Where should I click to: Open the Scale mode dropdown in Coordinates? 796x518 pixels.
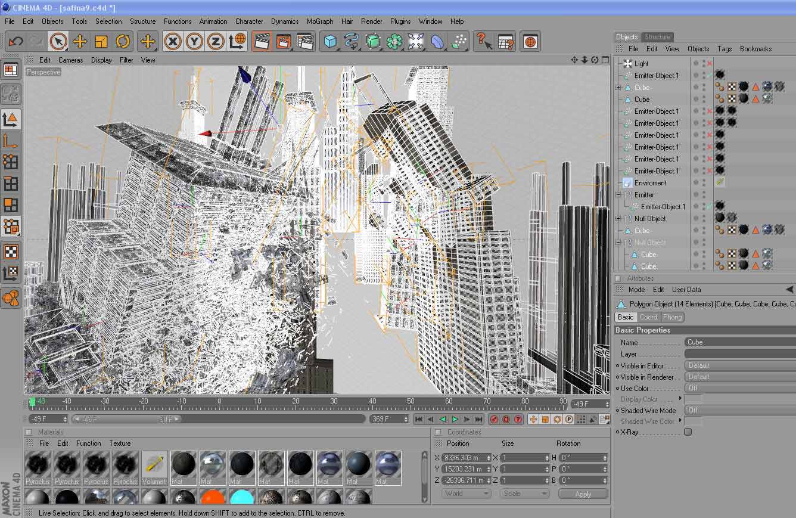[x=525, y=494]
